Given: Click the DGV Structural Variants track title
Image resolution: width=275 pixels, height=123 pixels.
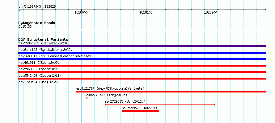Looking at the screenshot, I should (x=43, y=39).
